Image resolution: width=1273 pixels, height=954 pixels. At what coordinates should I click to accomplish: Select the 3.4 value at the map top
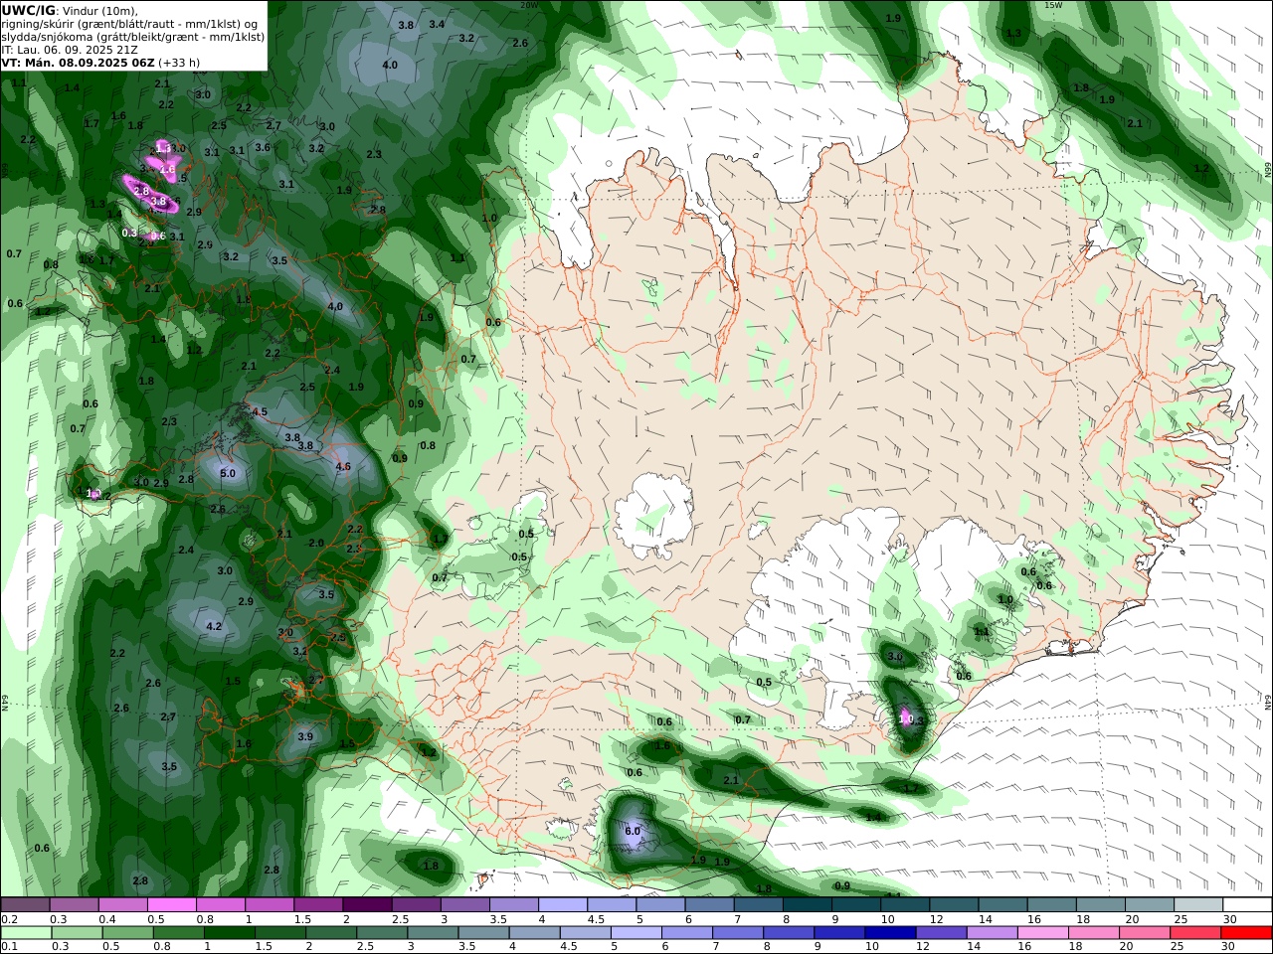(x=437, y=24)
